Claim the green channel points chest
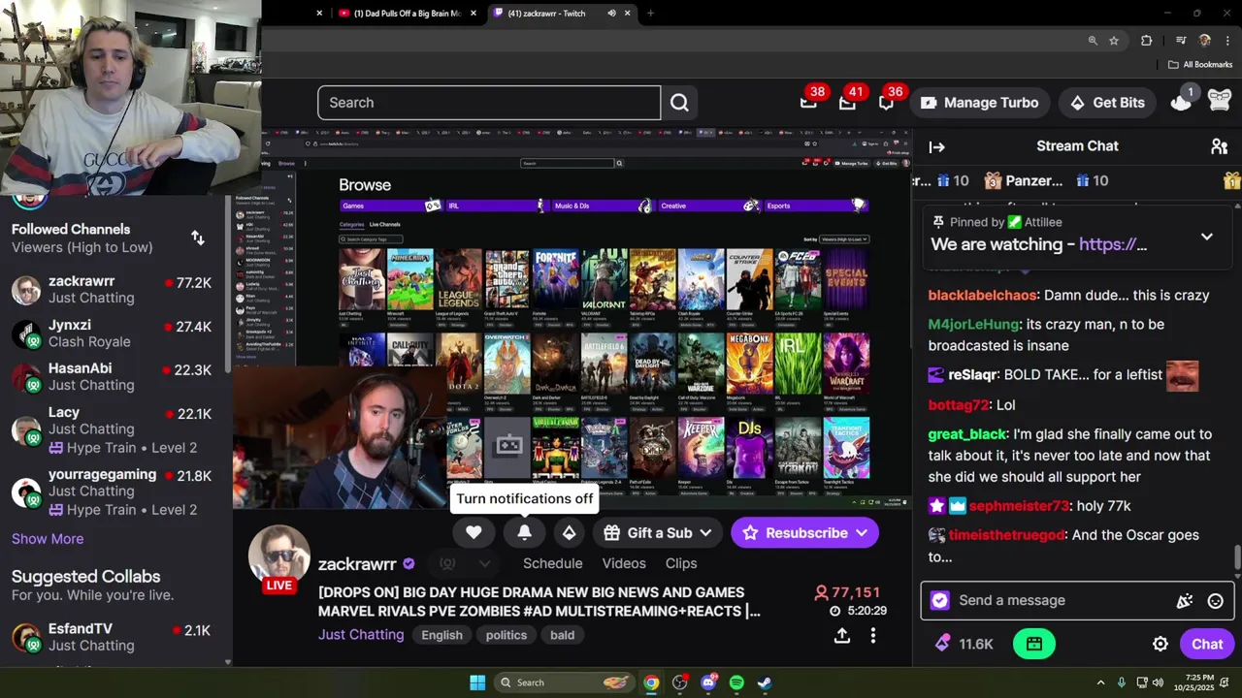Viewport: 1242px width, 698px height. click(x=1034, y=644)
